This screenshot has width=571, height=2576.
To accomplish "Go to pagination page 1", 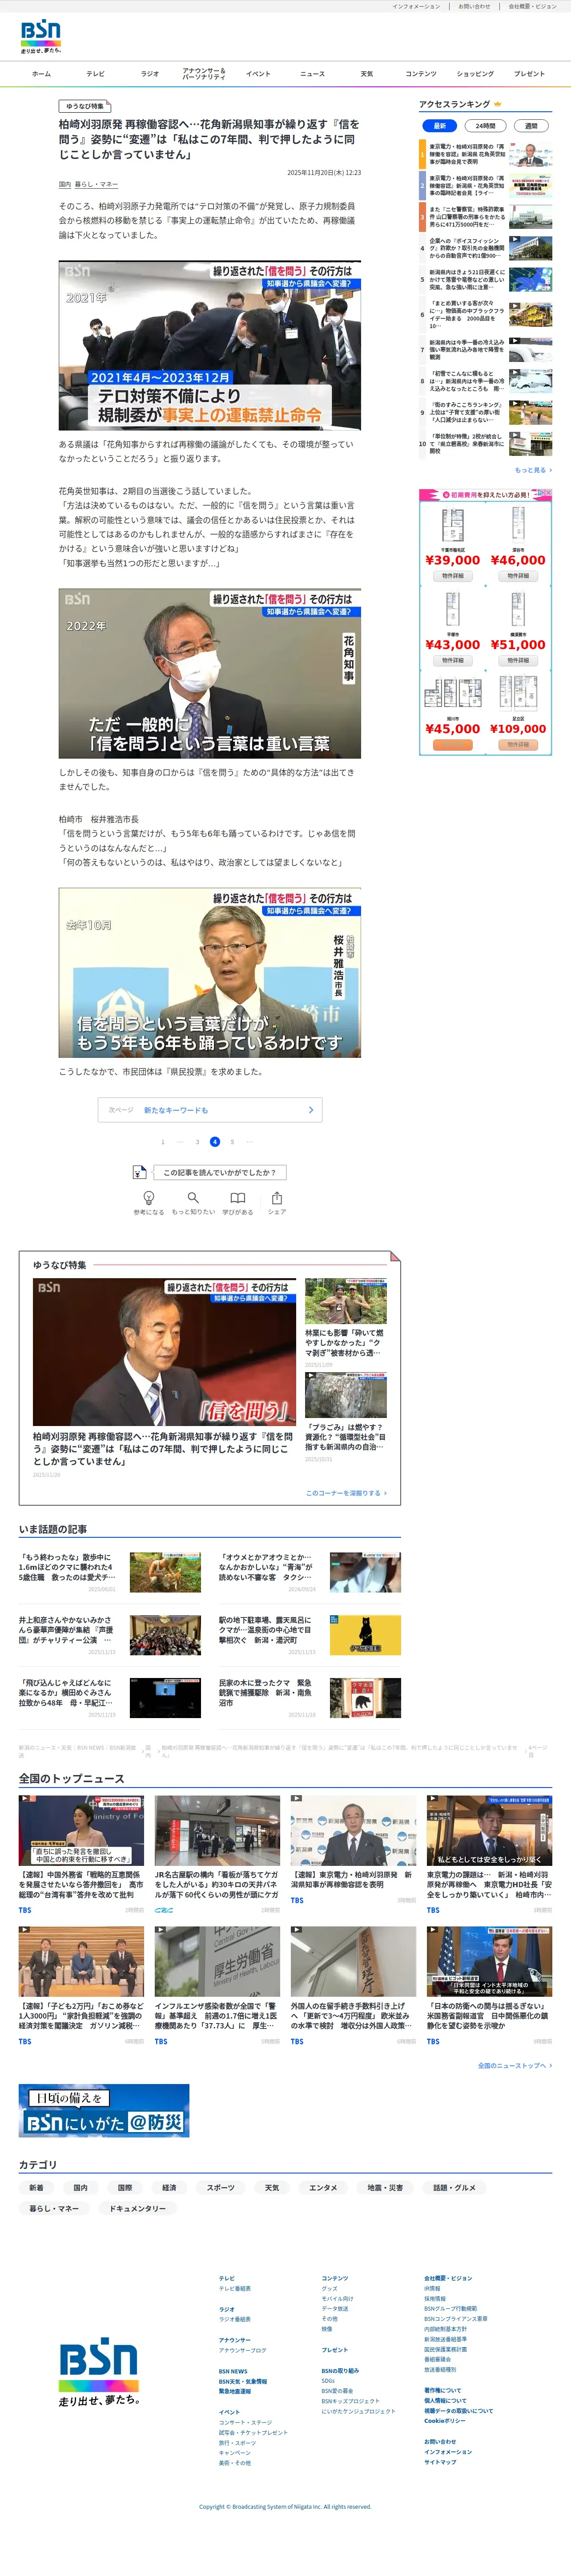I will [x=163, y=1141].
